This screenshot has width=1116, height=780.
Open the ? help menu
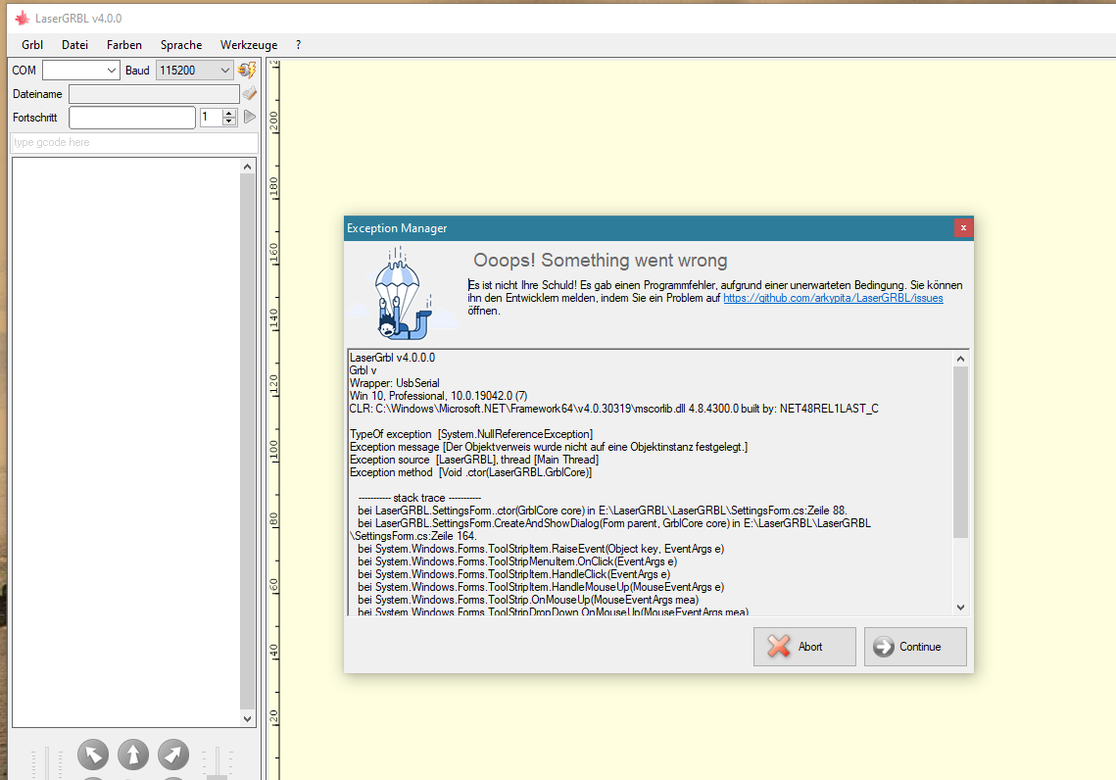298,45
